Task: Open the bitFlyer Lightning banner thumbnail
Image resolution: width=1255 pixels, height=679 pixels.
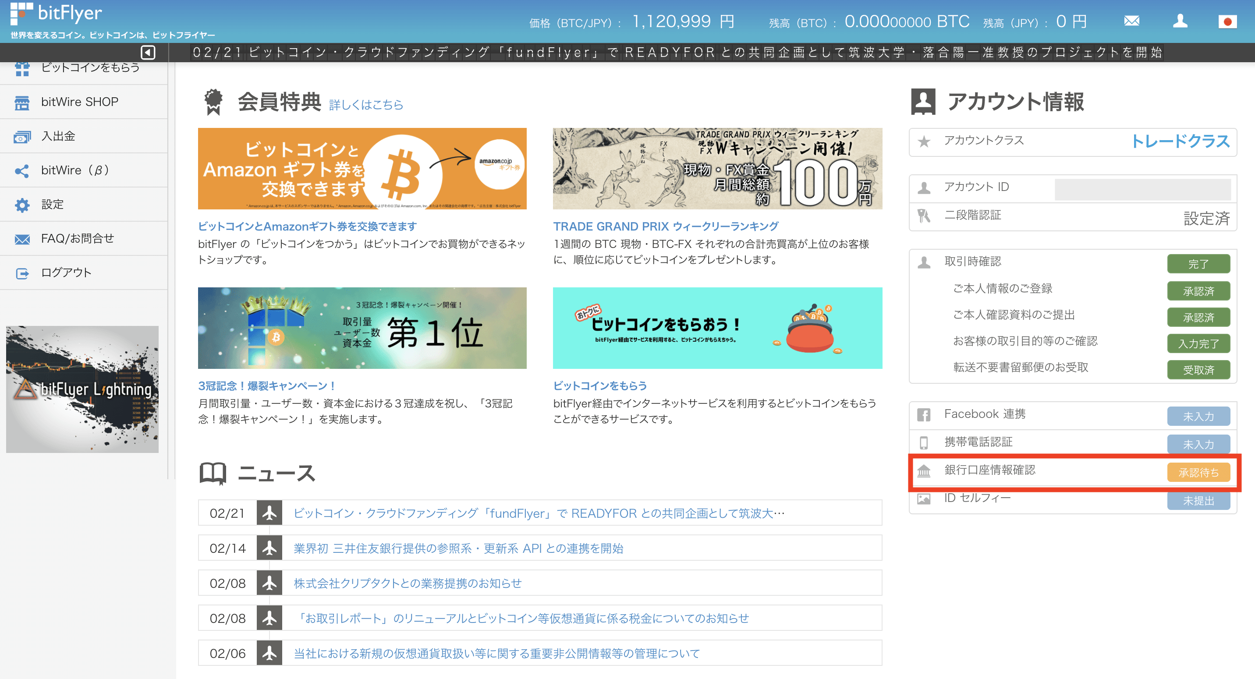Action: tap(82, 389)
